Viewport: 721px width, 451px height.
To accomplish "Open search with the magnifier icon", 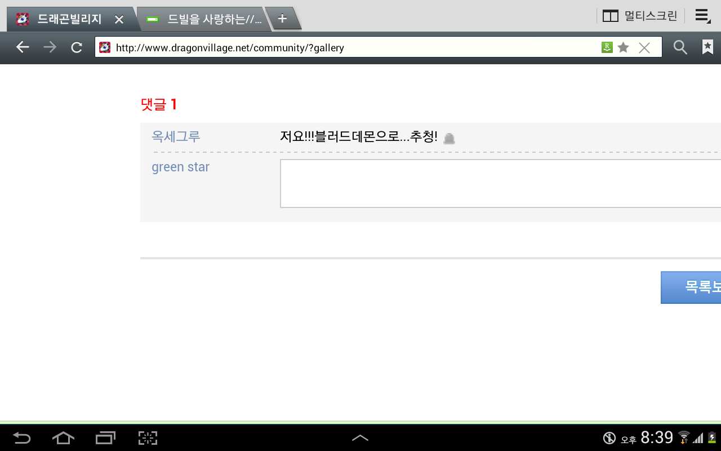I will 680,47.
